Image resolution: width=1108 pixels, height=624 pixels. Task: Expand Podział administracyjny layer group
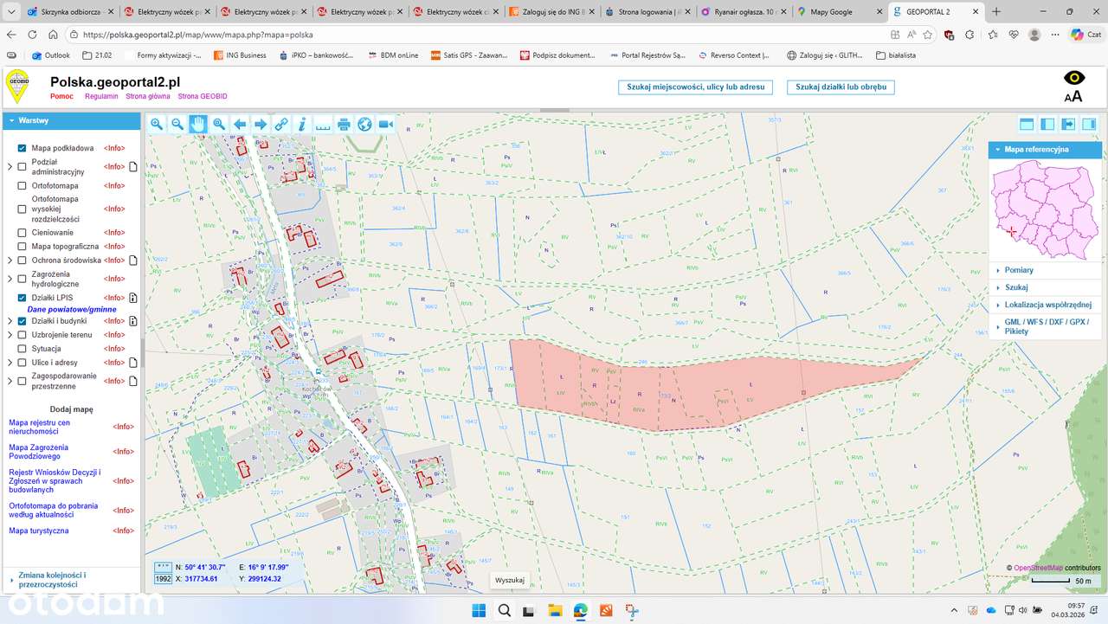click(x=10, y=166)
